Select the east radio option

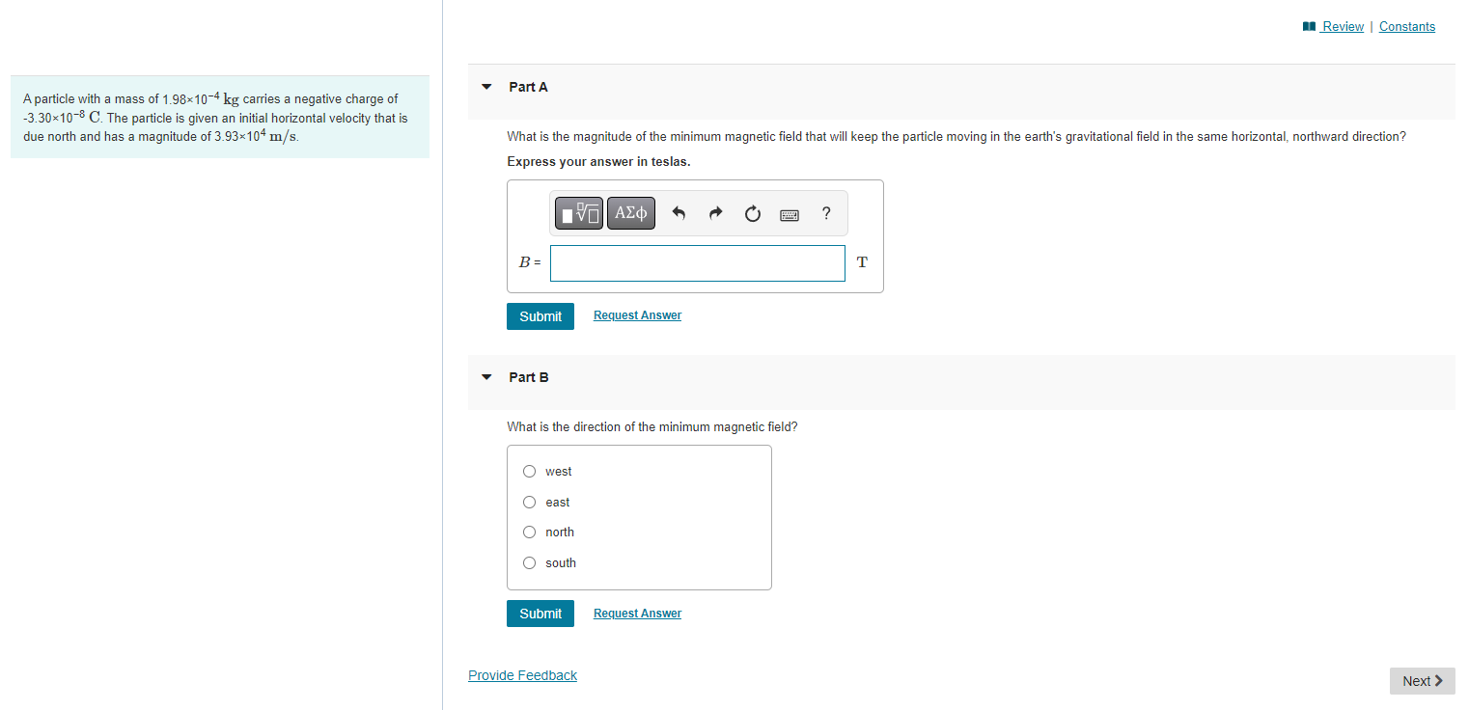click(529, 502)
